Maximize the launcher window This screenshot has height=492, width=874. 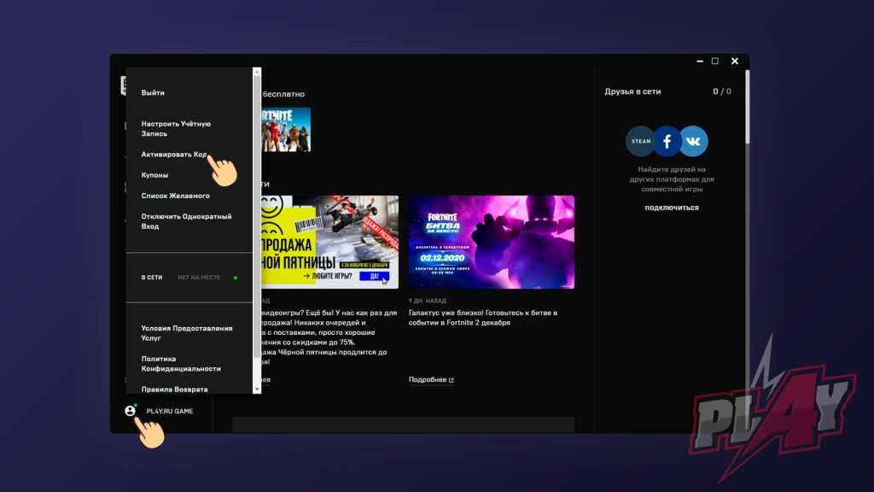715,61
